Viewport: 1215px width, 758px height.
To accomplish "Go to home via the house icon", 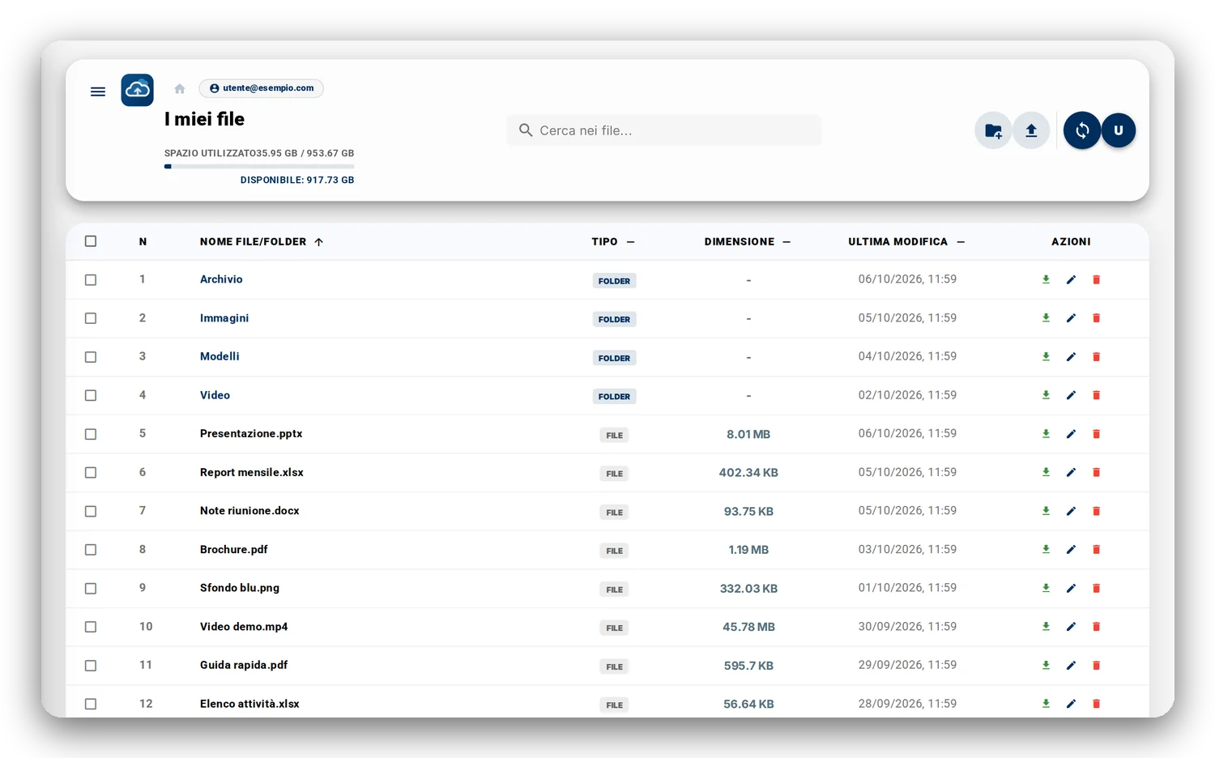I will click(180, 88).
